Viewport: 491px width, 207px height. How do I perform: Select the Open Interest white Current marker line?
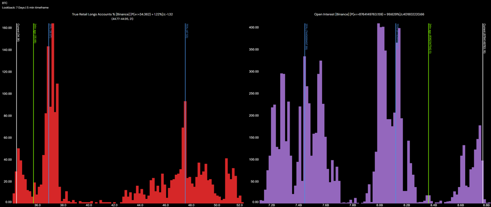coord(483,113)
